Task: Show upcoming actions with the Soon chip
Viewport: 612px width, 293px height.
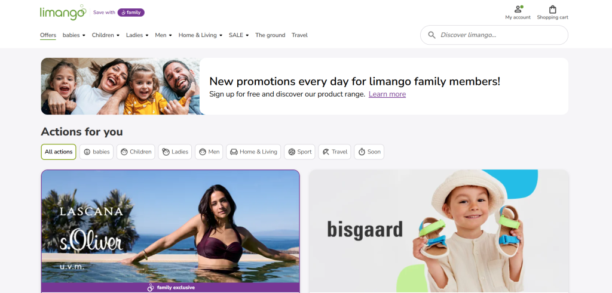Action: click(x=369, y=152)
